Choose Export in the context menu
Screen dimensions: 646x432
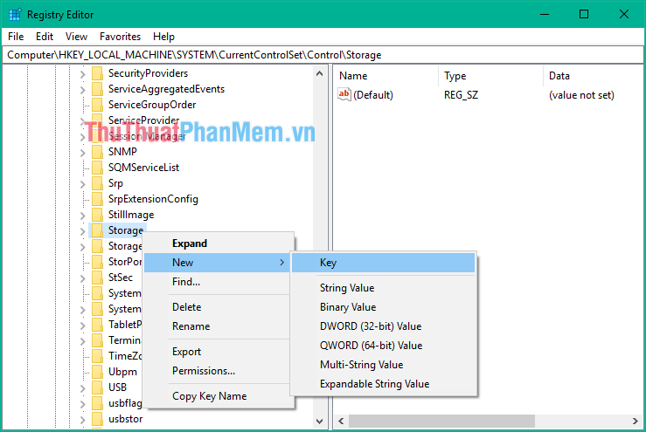click(x=219, y=352)
